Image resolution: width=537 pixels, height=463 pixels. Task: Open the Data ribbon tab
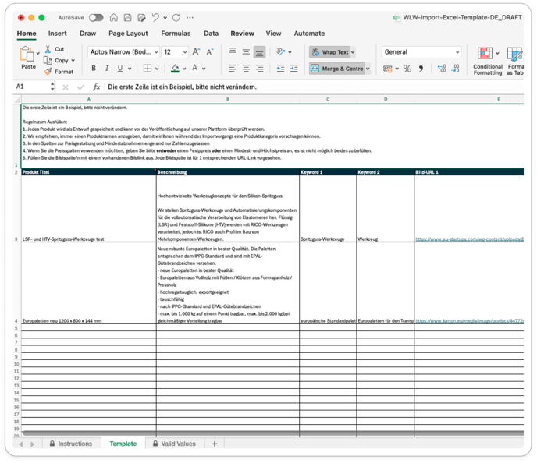[211, 34]
